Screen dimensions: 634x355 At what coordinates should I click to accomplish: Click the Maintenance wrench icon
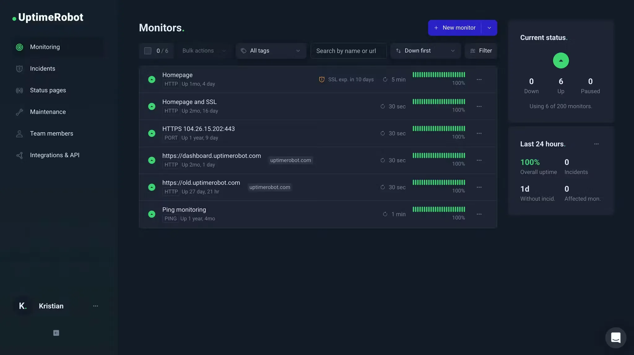pyautogui.click(x=20, y=112)
